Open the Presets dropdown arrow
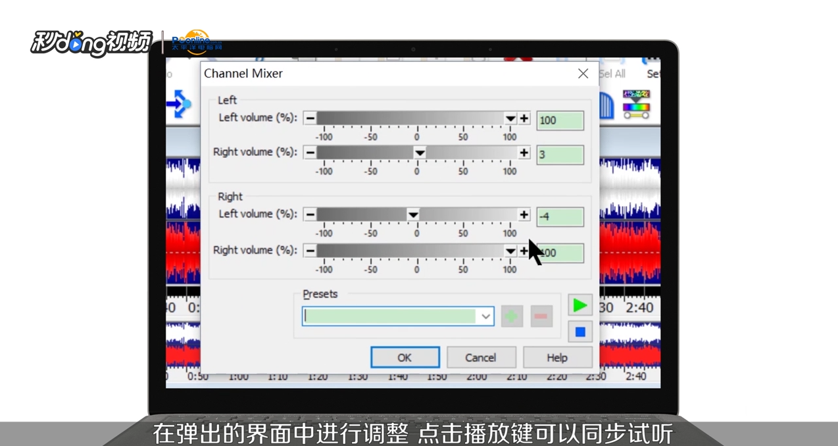838x446 pixels. 485,316
